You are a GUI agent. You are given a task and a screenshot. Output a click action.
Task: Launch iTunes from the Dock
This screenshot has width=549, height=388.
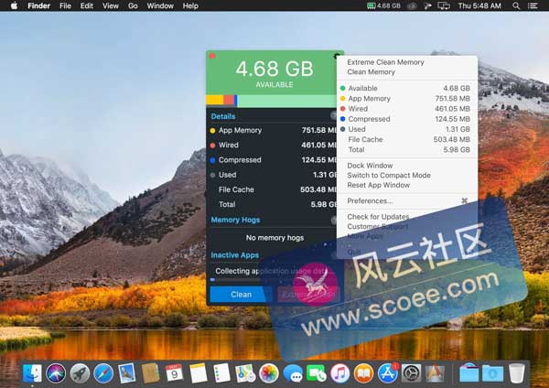point(339,372)
